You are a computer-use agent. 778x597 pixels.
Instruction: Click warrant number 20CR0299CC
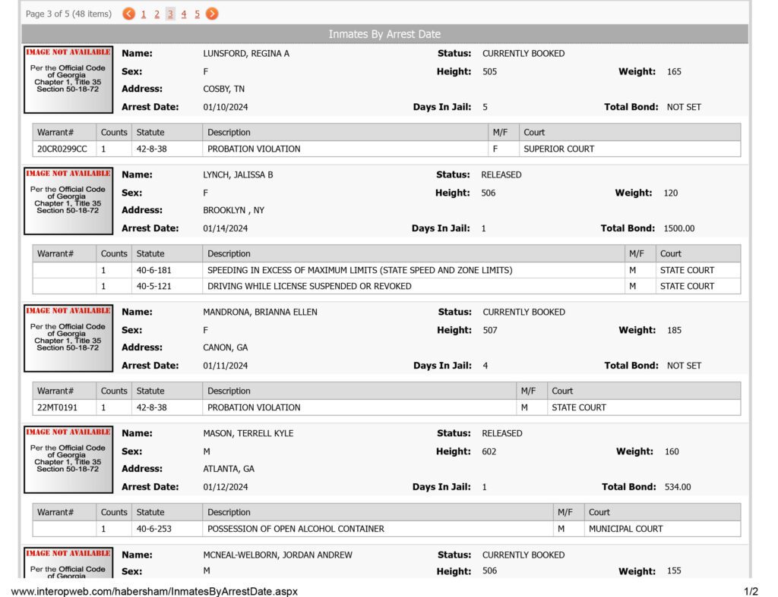(x=62, y=149)
